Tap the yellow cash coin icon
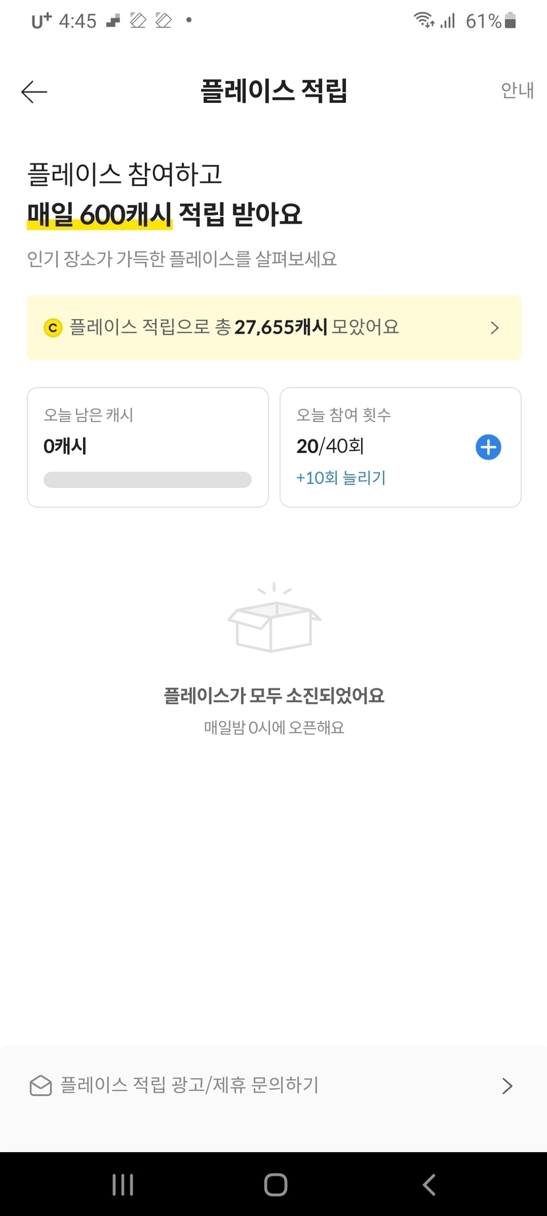The height and width of the screenshot is (1216, 547). point(53,328)
